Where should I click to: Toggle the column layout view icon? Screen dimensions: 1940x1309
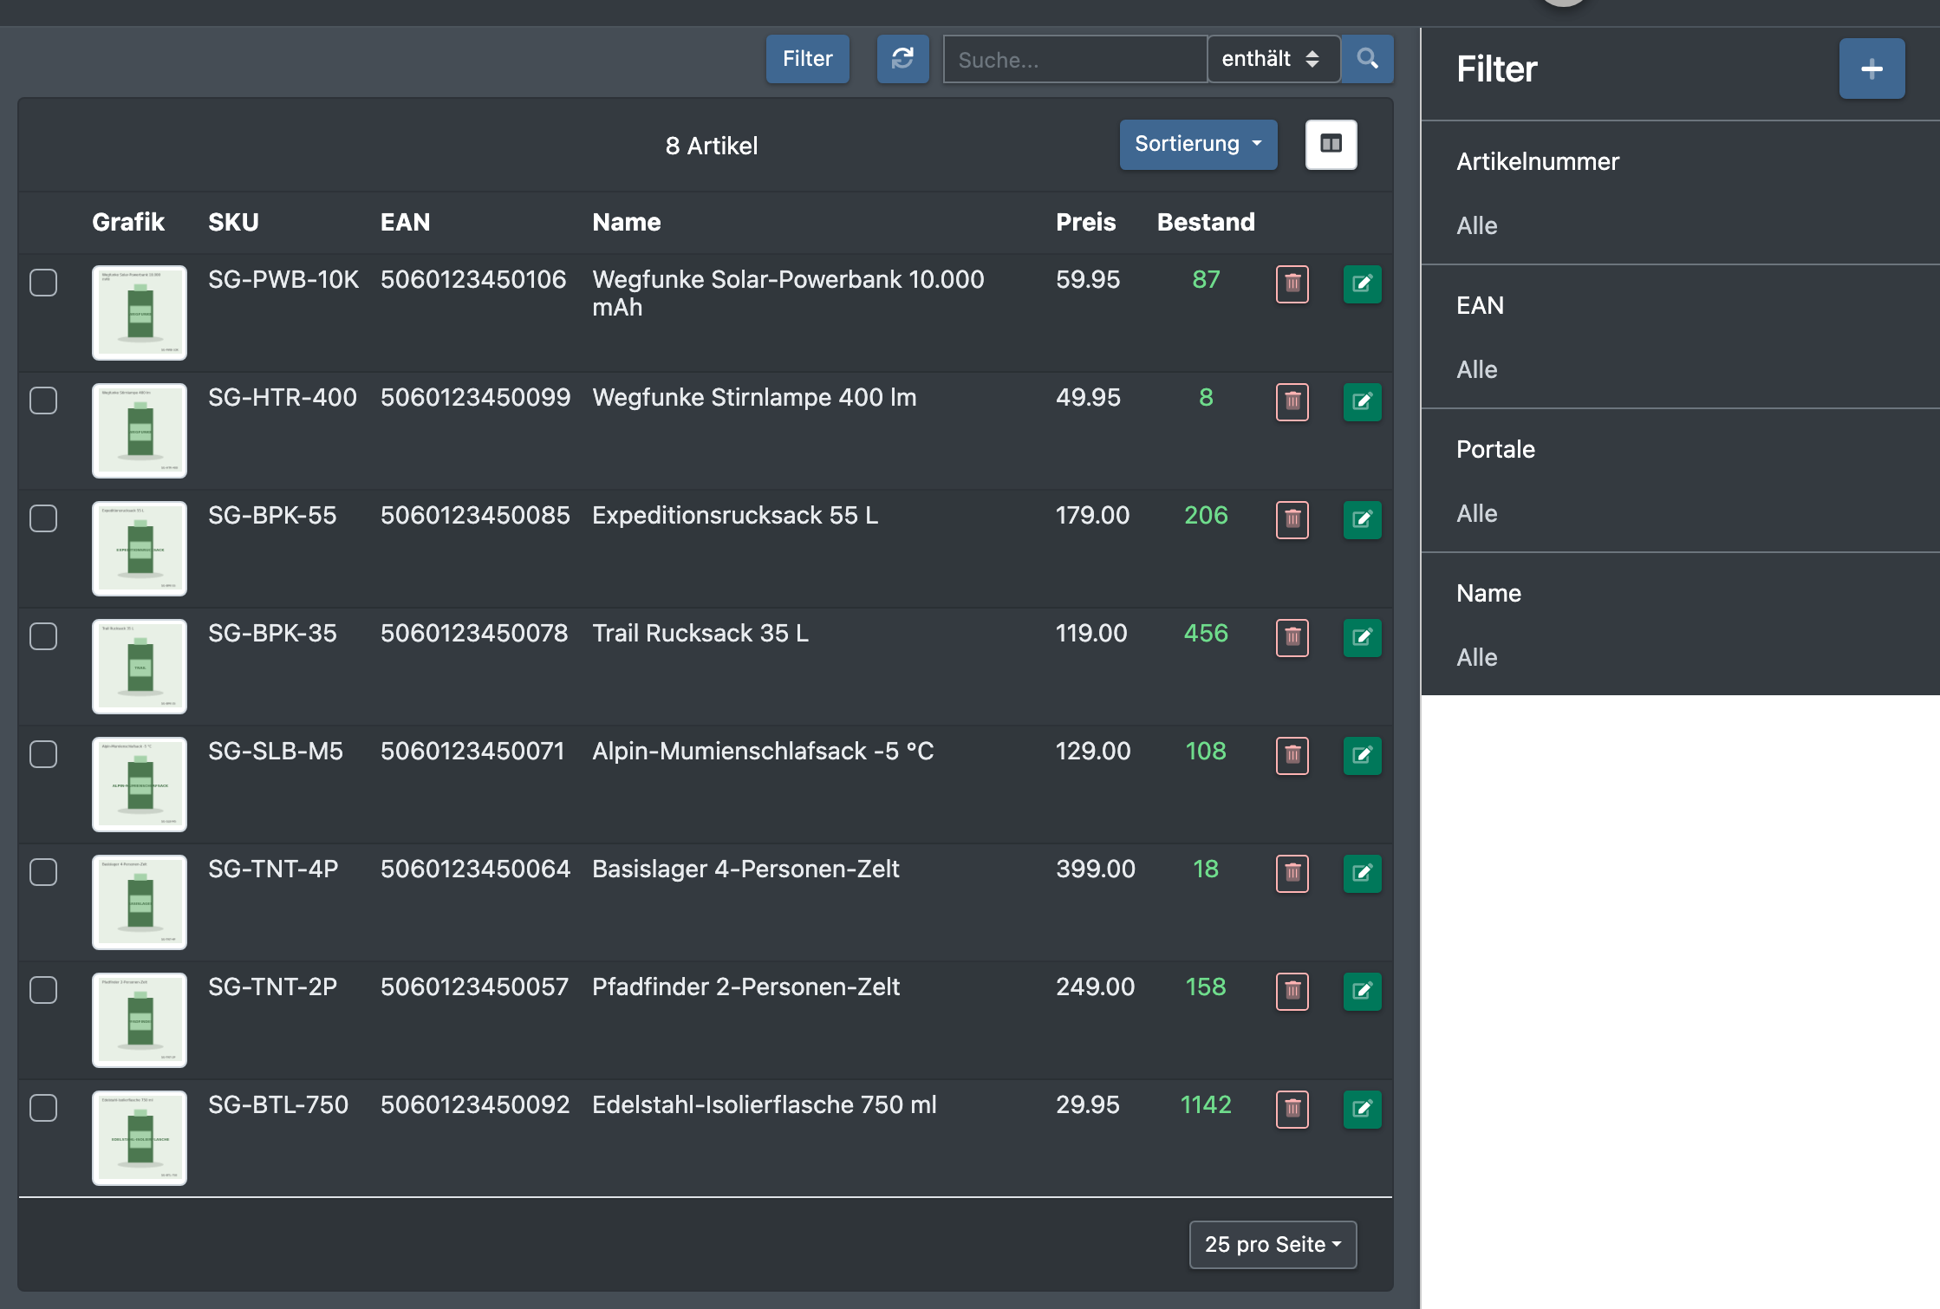pyautogui.click(x=1331, y=144)
